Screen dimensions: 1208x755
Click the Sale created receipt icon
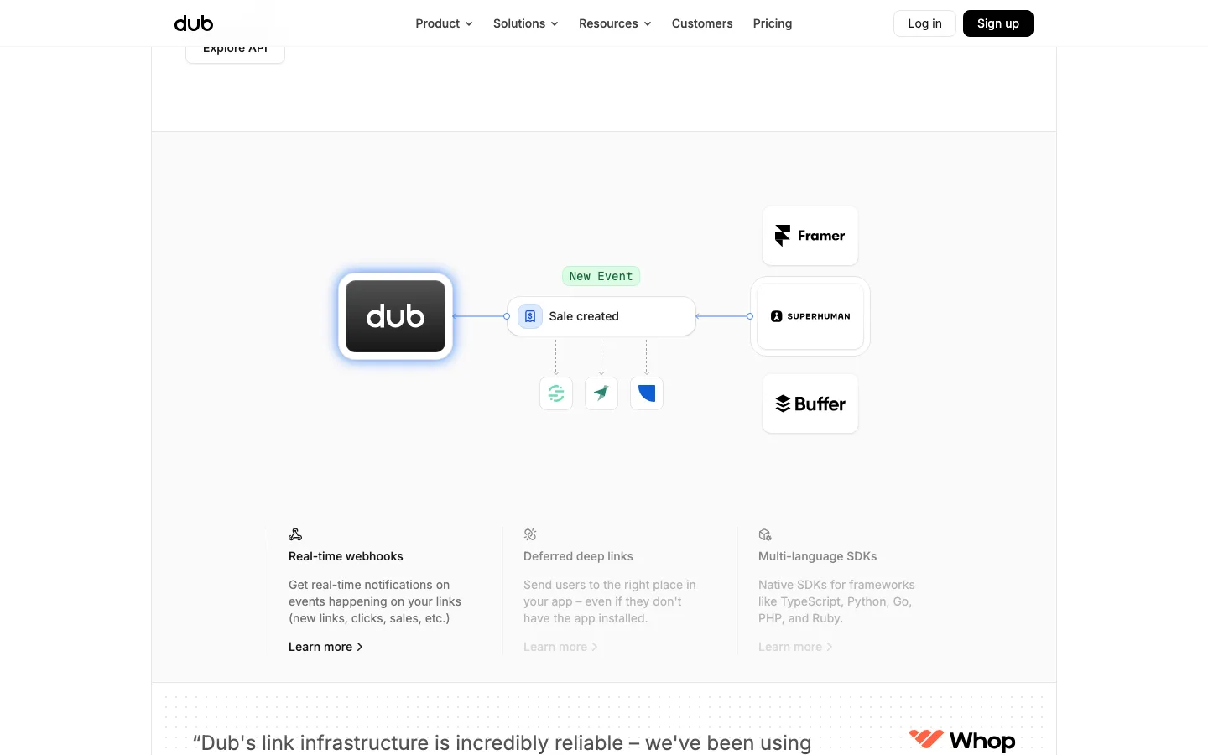[530, 316]
